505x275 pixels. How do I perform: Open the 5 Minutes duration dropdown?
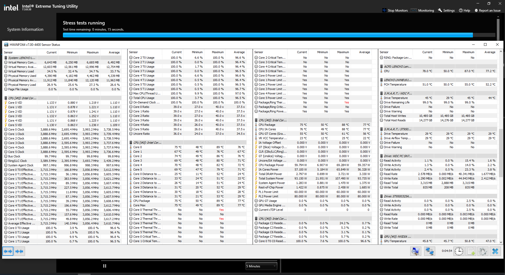[261, 266]
